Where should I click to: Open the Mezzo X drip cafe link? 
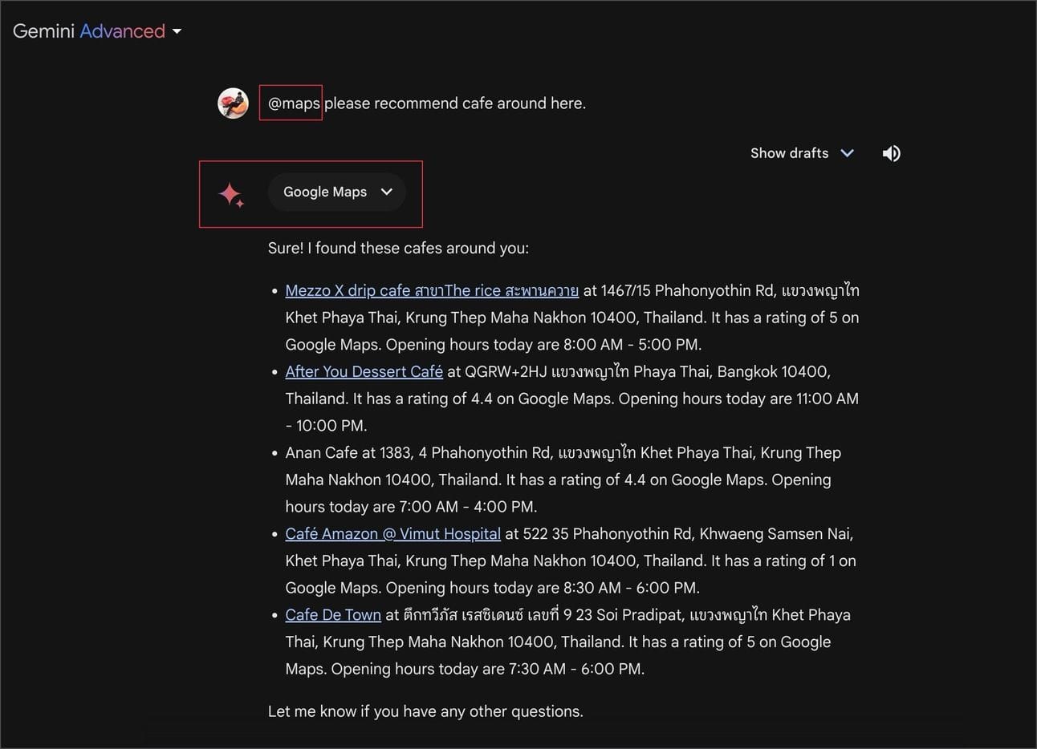click(x=431, y=290)
